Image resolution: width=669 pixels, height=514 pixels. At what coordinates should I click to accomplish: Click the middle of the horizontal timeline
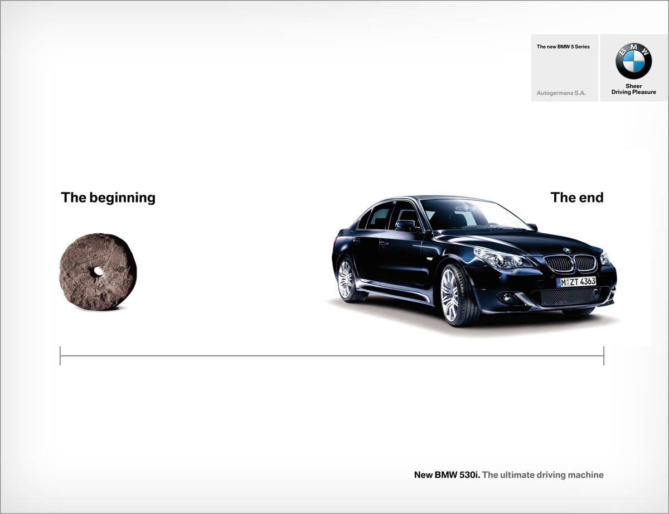(332, 356)
